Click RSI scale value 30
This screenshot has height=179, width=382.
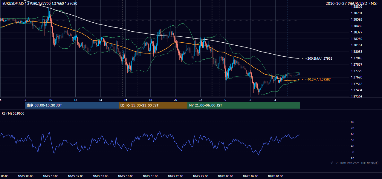[x=352, y=152]
